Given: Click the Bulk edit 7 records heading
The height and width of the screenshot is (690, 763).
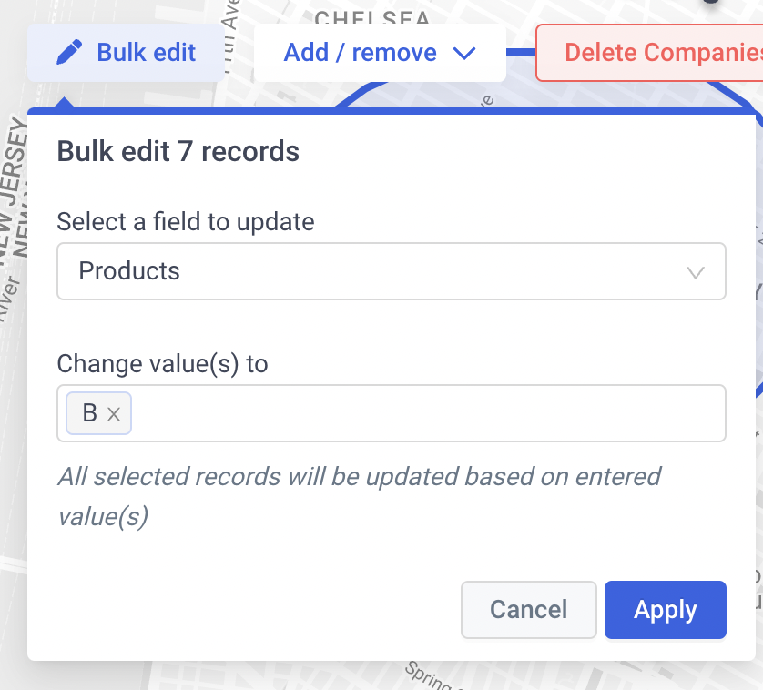Looking at the screenshot, I should [x=178, y=151].
